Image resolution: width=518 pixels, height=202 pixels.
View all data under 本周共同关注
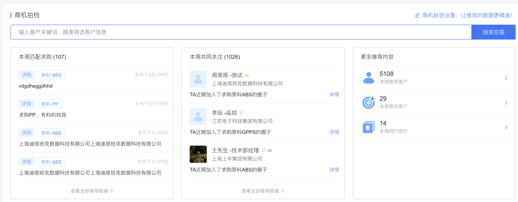[263, 191]
